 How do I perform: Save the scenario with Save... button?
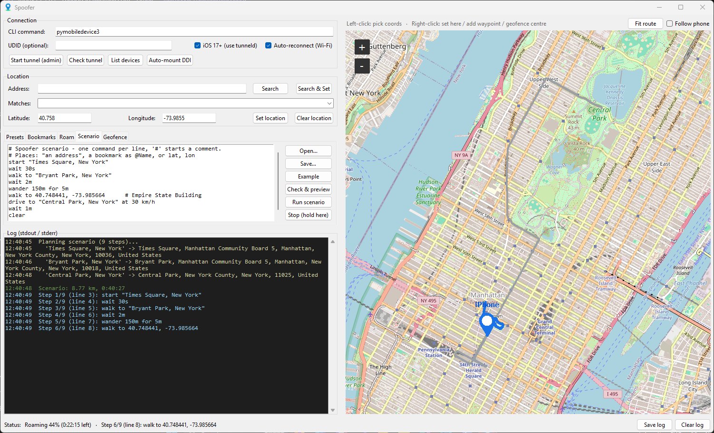[309, 164]
